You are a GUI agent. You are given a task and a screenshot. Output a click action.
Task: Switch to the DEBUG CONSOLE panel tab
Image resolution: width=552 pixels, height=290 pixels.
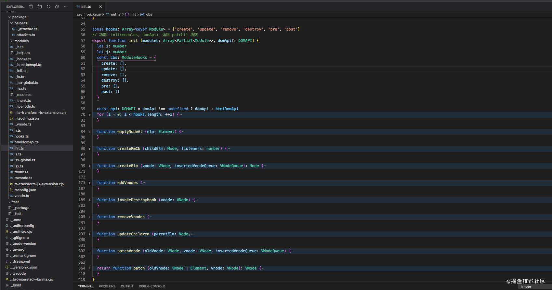[x=152, y=286]
